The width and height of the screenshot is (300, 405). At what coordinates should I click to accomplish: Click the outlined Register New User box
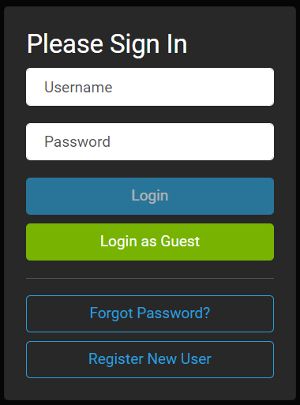pos(150,359)
